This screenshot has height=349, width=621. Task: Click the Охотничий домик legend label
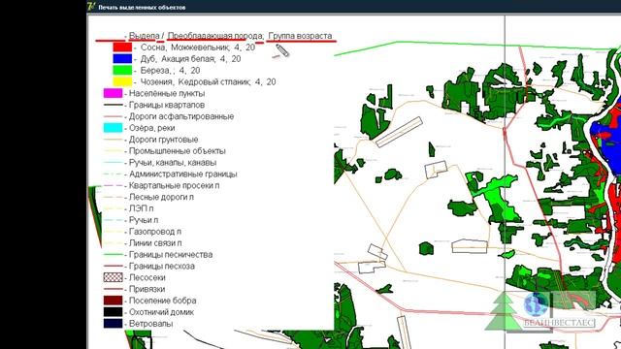[x=161, y=312]
